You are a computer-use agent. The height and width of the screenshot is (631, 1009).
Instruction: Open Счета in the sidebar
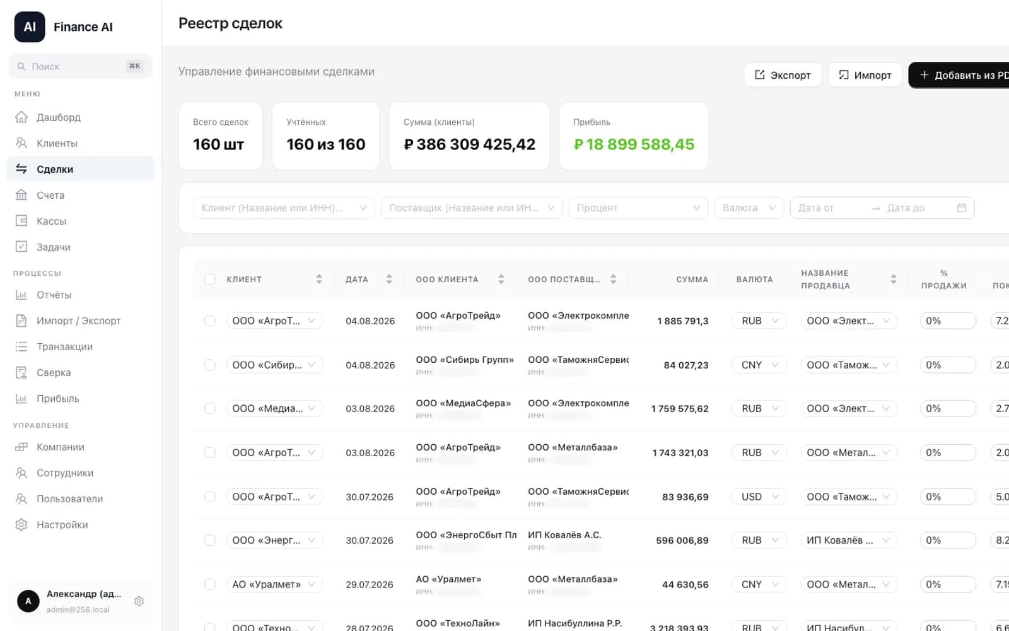click(81, 195)
